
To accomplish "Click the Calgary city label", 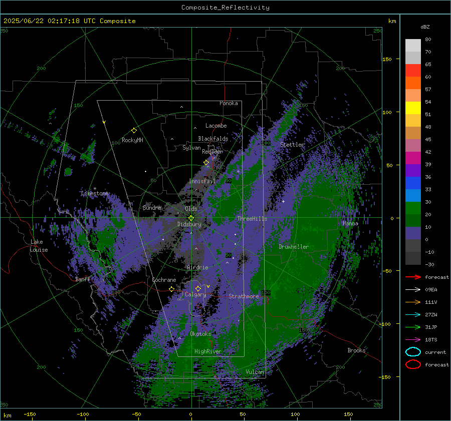I will click(x=195, y=294).
